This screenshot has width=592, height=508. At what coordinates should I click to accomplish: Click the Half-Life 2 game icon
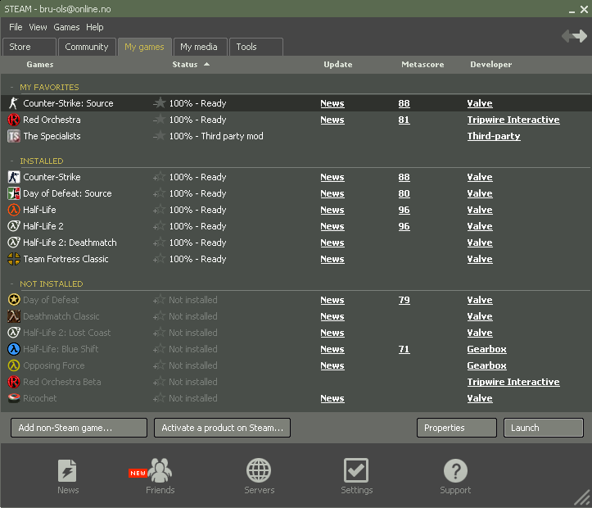click(14, 226)
